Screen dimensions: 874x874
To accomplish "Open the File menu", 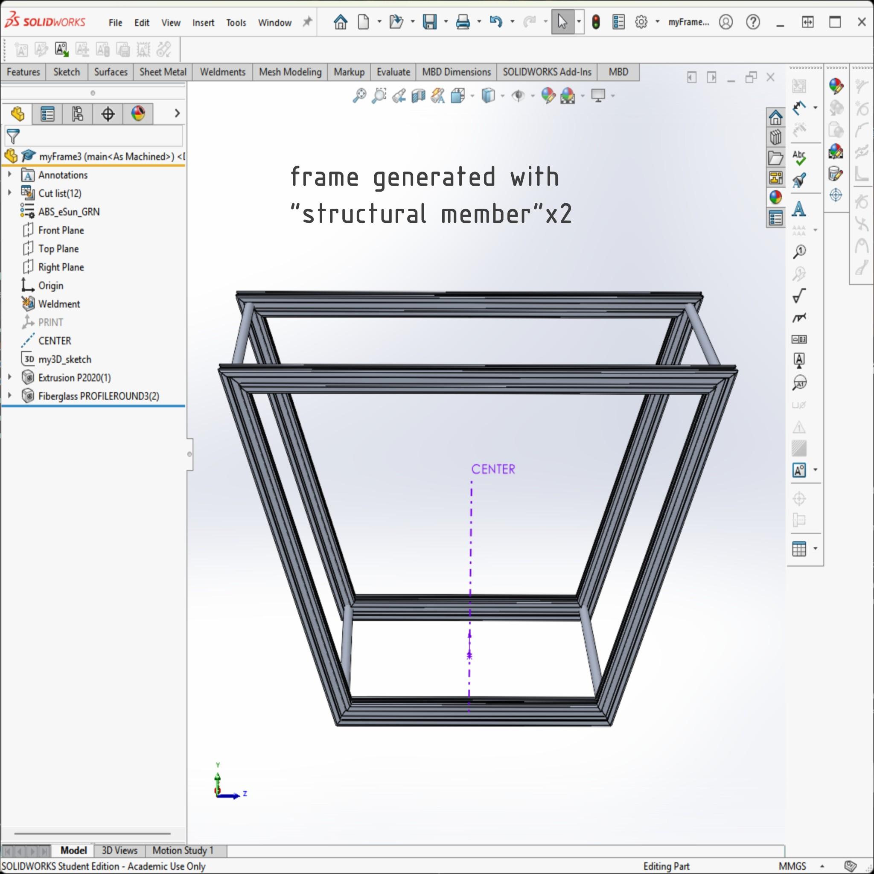I will click(x=115, y=23).
